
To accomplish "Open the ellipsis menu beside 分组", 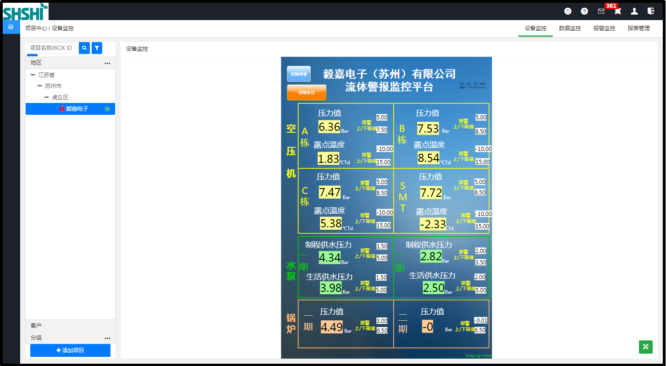I will [x=107, y=338].
